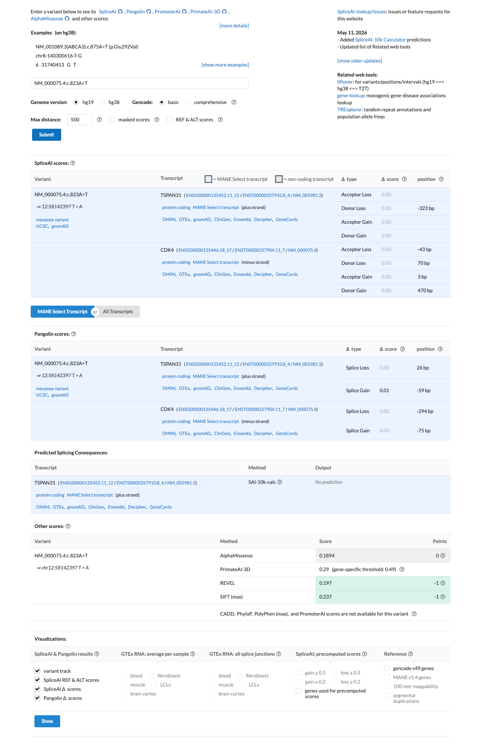Open the Pangolin GitHub icon
This screenshot has width=486, height=746.
click(x=149, y=12)
